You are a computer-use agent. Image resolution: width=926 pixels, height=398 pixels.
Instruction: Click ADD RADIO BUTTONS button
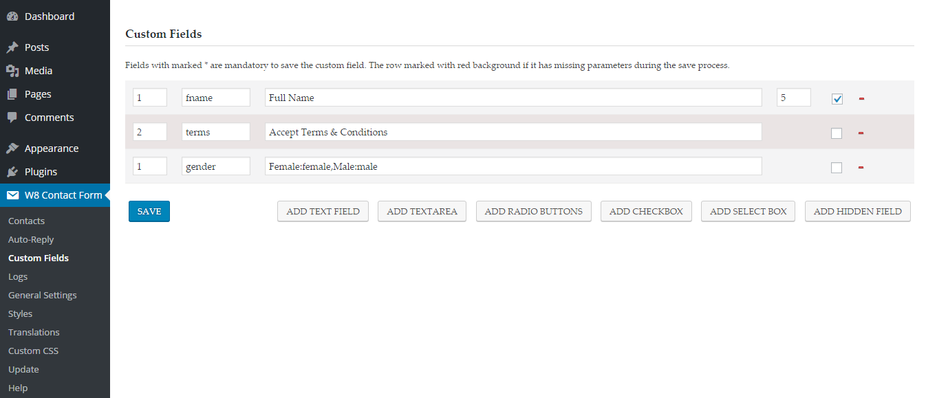(x=533, y=212)
